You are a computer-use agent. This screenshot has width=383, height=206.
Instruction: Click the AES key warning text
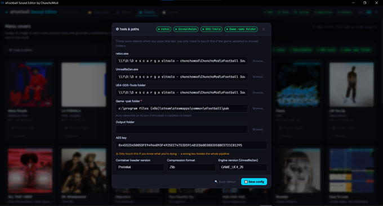click(173, 154)
